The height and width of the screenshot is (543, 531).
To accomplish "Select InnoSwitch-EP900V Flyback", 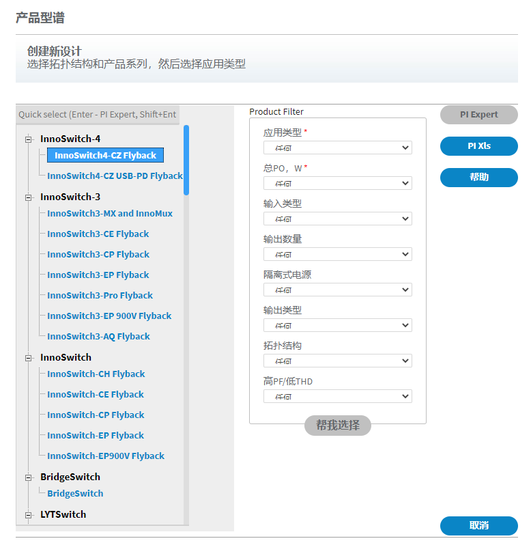I will click(x=106, y=456).
